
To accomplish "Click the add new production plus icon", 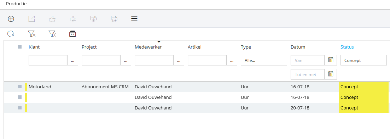I will (x=11, y=19).
